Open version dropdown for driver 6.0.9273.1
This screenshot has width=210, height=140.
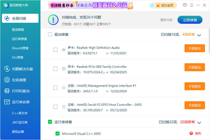coord(107,53)
